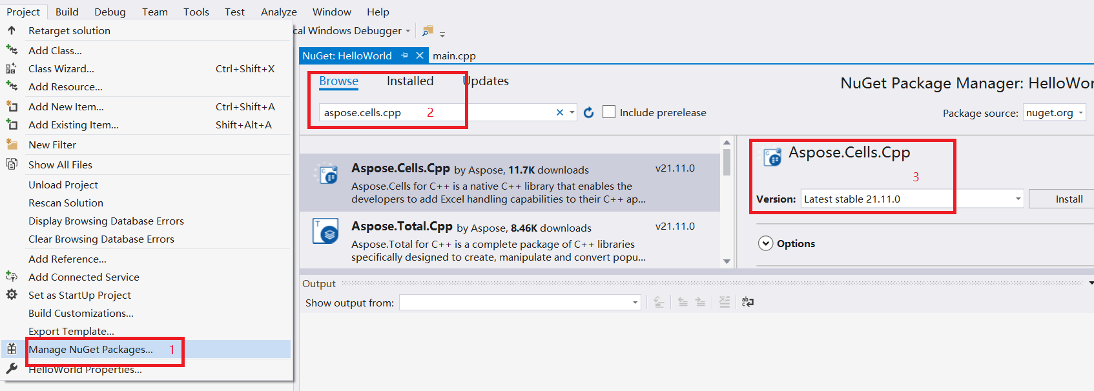Select Add Existing Item... menu entry
The width and height of the screenshot is (1094, 391).
coord(146,125)
